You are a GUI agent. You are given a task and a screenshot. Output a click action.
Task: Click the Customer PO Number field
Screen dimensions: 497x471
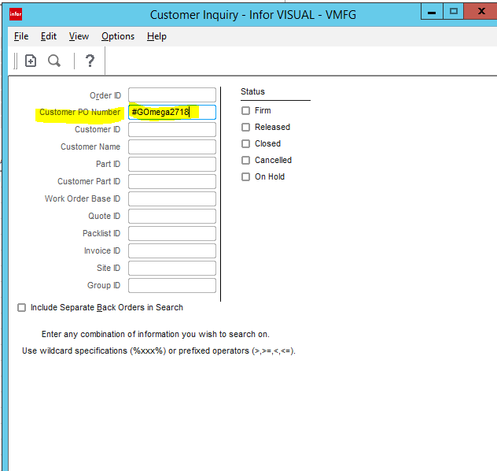click(x=172, y=112)
